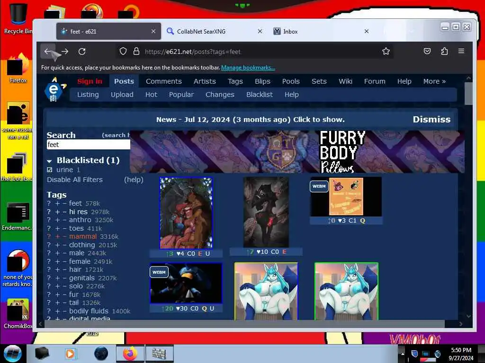Open the Comments menu item
Viewport: 485px width, 363px height.
pyautogui.click(x=163, y=81)
